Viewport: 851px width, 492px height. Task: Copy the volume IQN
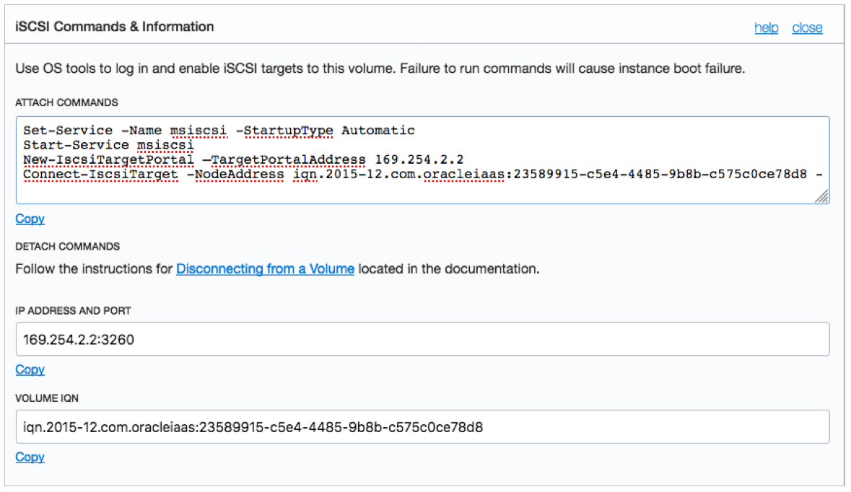[30, 457]
